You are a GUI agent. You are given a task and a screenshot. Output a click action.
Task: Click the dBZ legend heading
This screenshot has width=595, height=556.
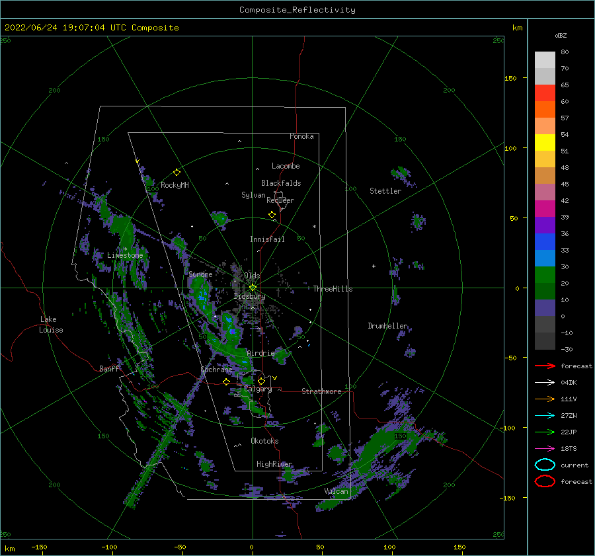click(561, 35)
